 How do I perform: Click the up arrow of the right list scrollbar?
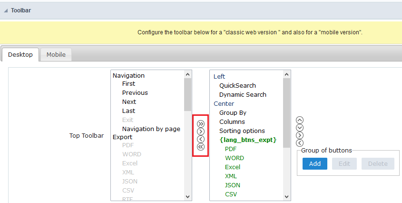(x=286, y=74)
